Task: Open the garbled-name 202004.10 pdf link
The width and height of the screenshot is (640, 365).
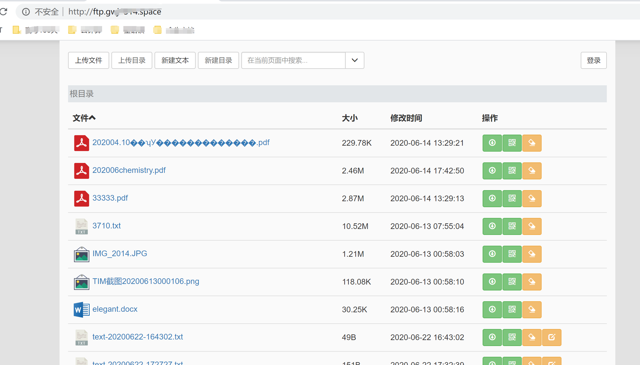Action: [181, 142]
